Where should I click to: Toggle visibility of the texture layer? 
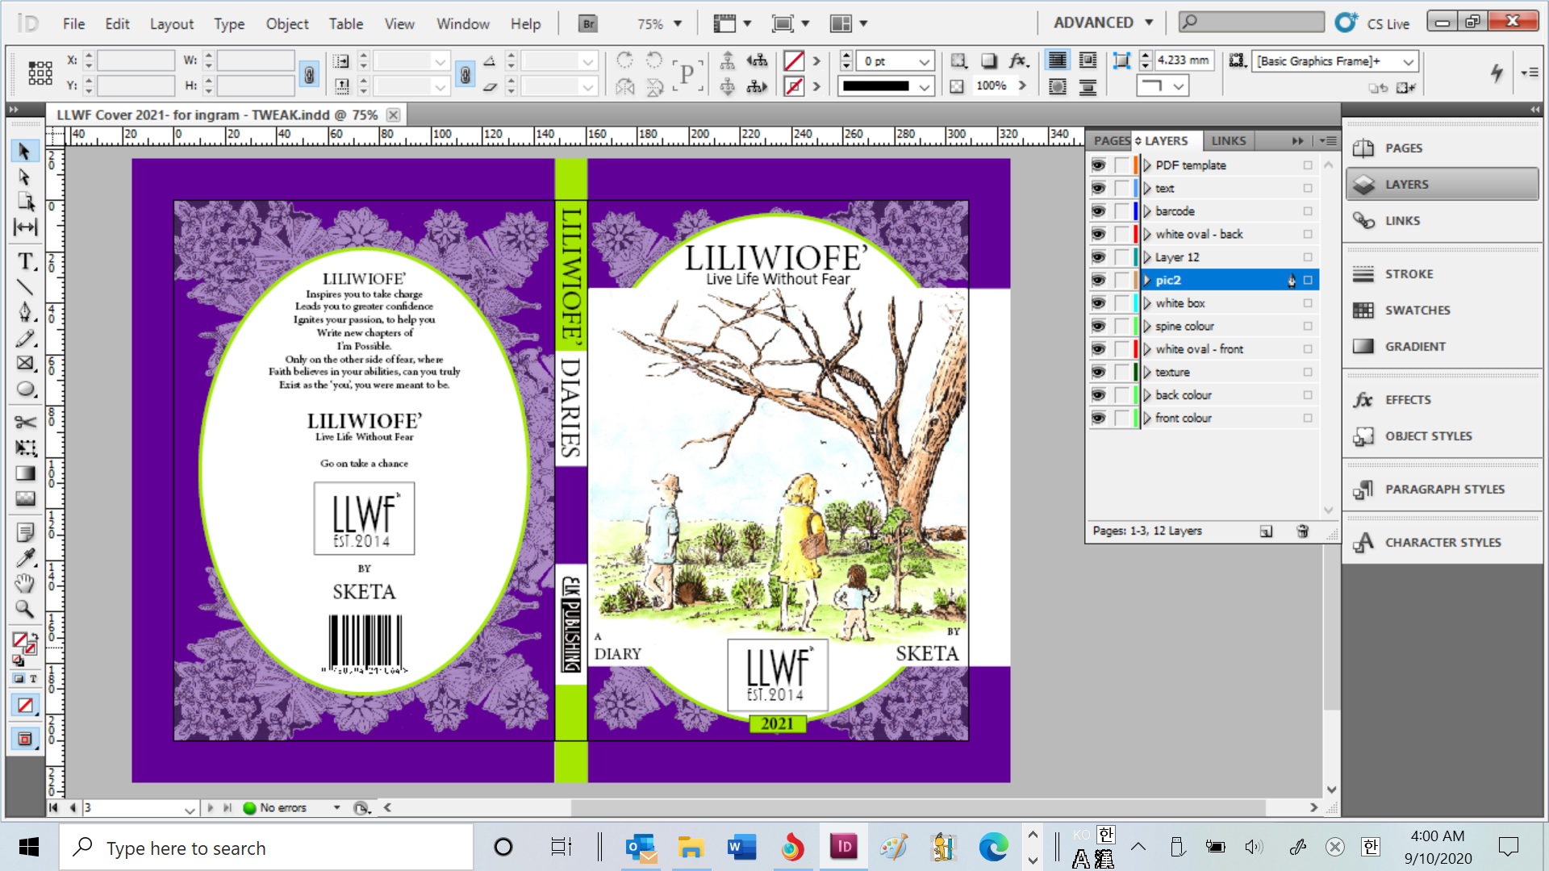pyautogui.click(x=1099, y=372)
